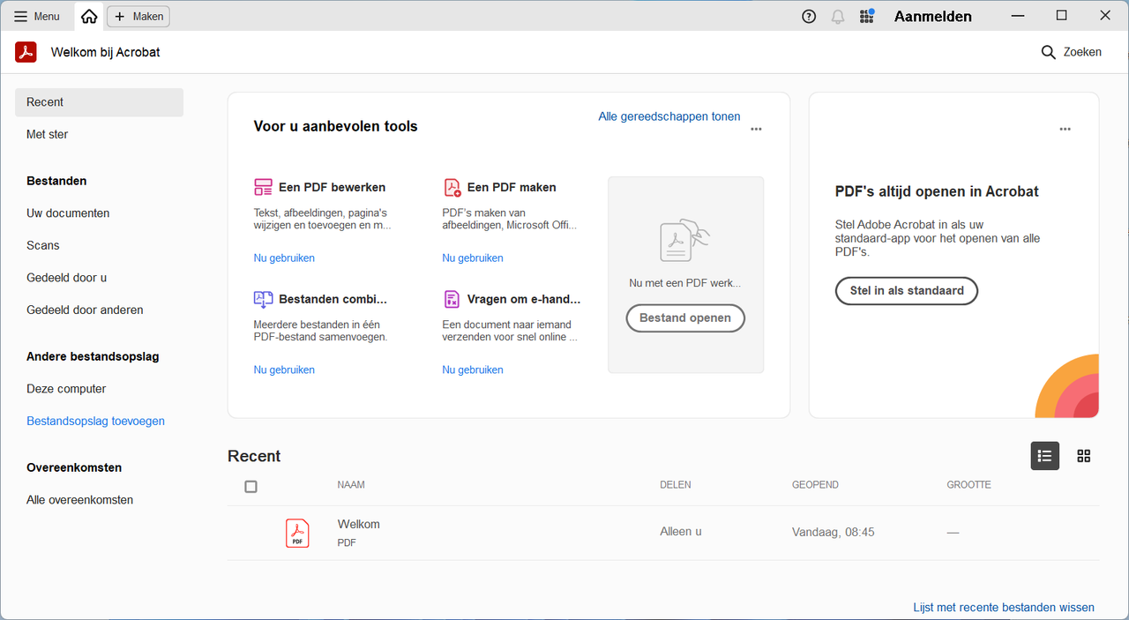Click Bestandsopslag toevoegen link
This screenshot has width=1129, height=620.
click(x=95, y=421)
